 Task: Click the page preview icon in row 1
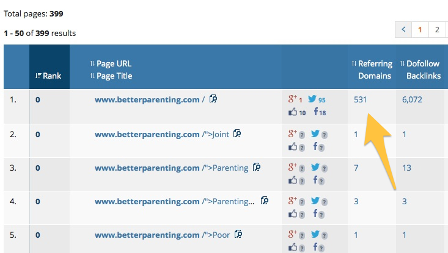pos(213,99)
